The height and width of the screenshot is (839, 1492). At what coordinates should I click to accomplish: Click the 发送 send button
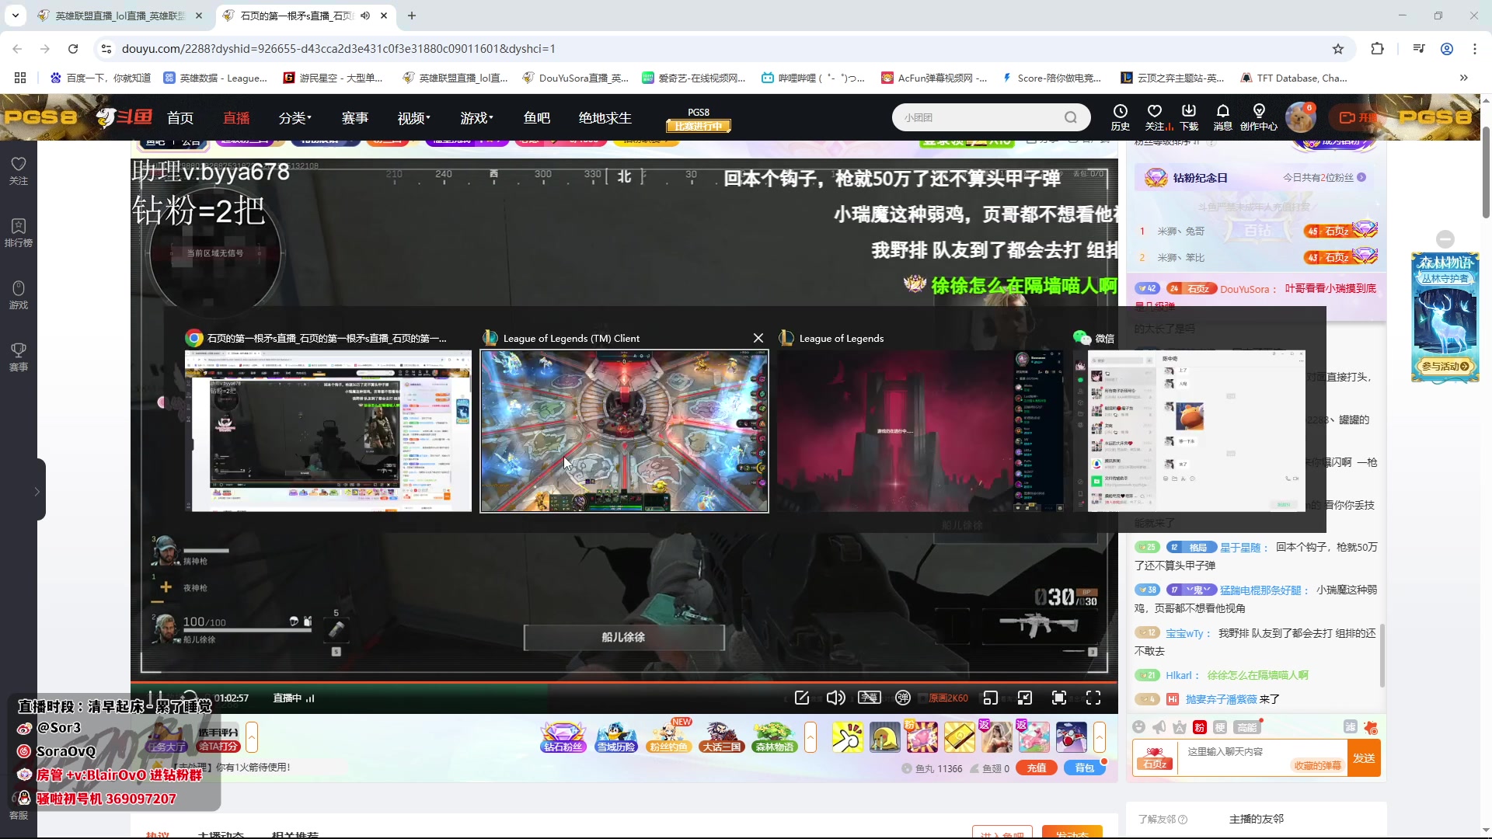[1364, 758]
